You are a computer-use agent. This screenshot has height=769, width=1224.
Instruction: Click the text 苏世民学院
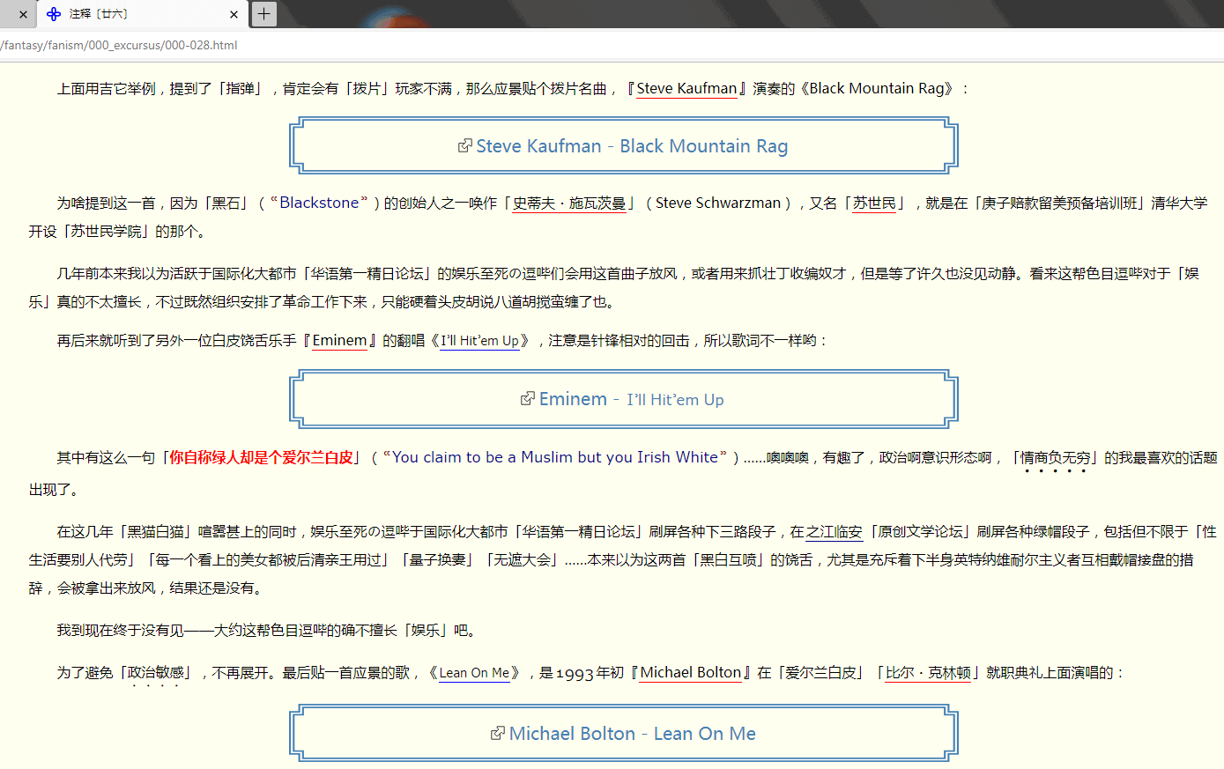coord(106,232)
